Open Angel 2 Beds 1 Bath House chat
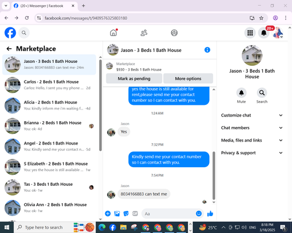This screenshot has width=292, height=233. point(49,146)
